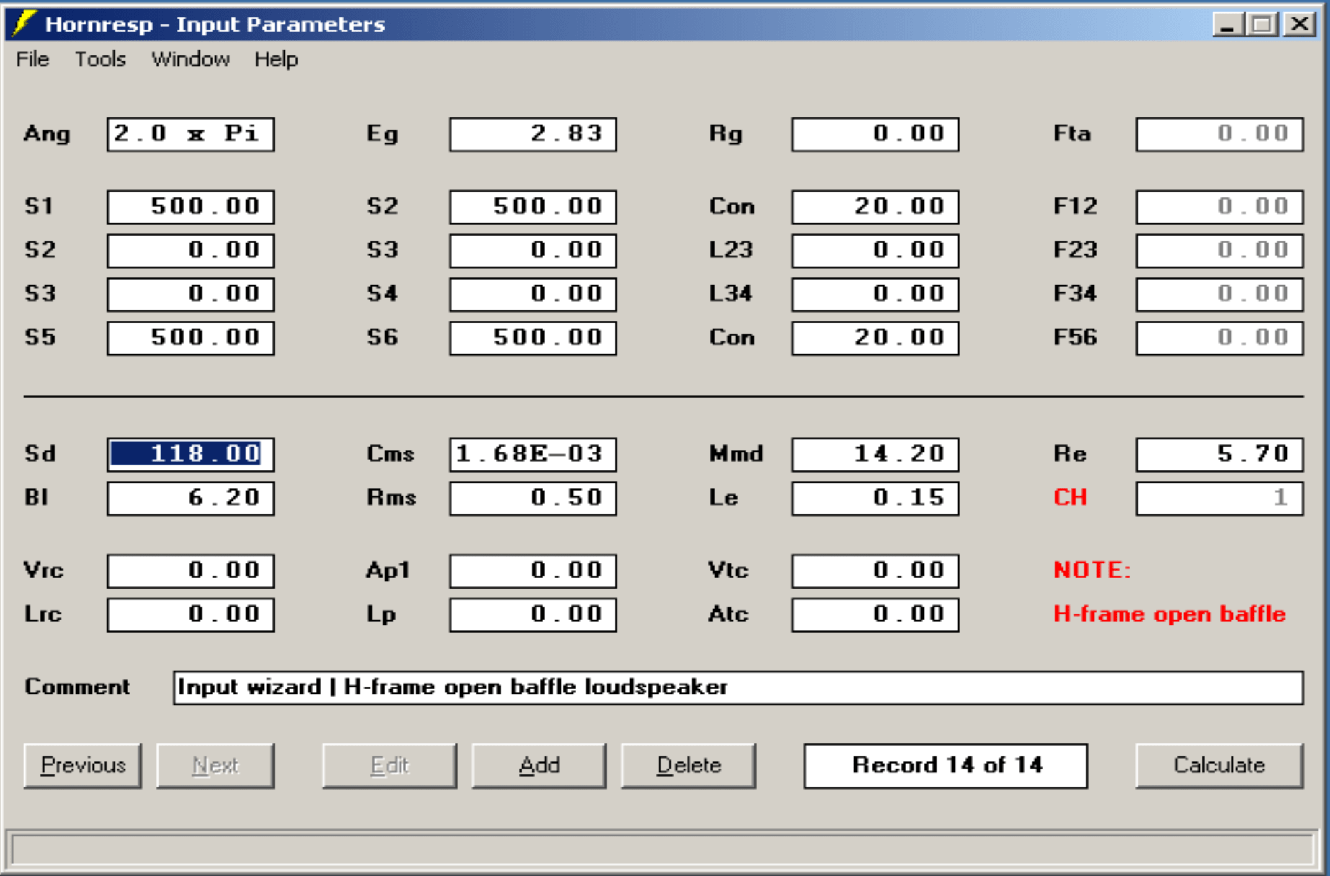Click the Eg label

click(382, 134)
